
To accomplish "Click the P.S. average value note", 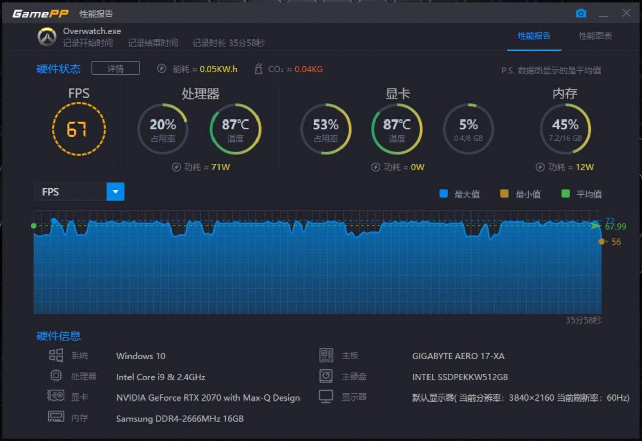I will point(551,70).
